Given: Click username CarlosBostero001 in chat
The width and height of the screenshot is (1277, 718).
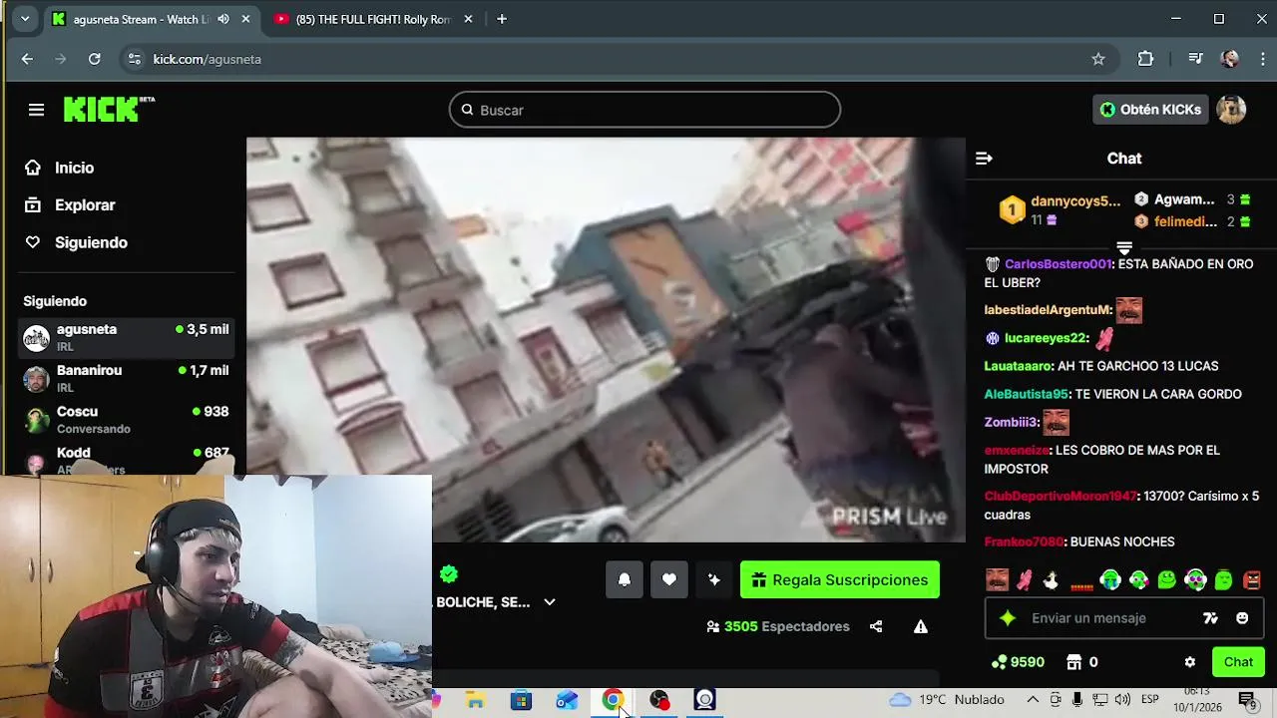Looking at the screenshot, I should [1058, 264].
